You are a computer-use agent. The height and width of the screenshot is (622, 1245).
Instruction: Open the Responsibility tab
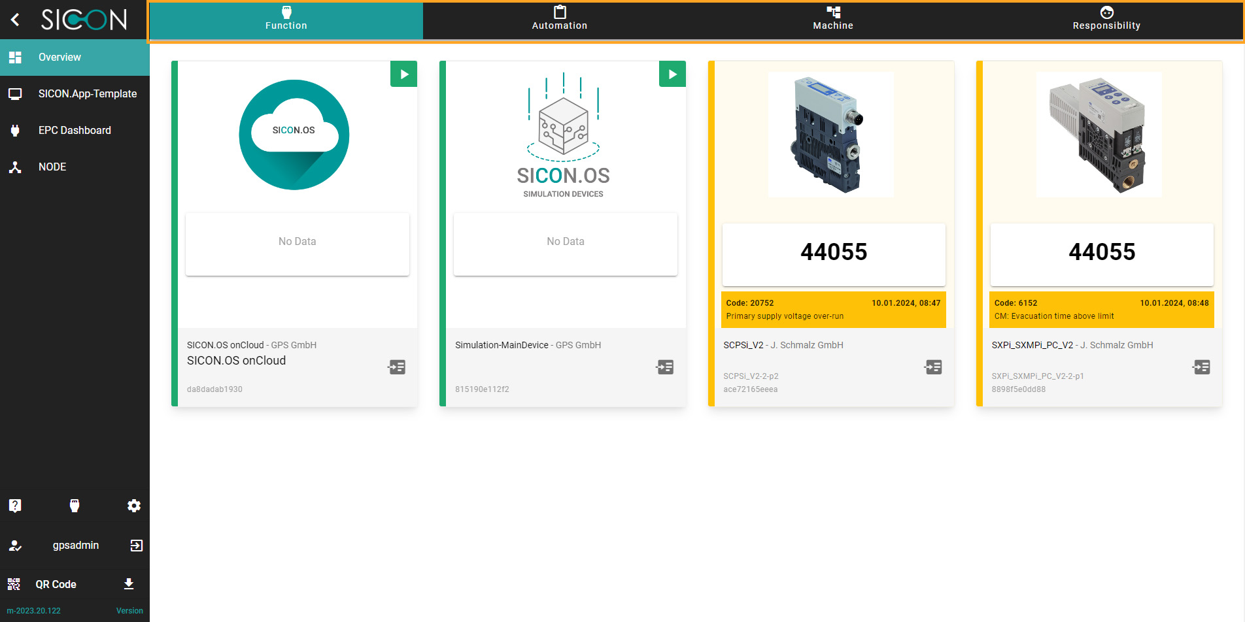pyautogui.click(x=1106, y=20)
